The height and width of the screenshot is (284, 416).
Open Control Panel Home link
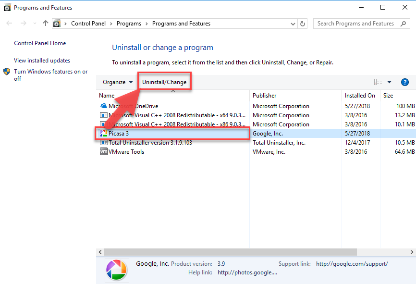point(40,43)
